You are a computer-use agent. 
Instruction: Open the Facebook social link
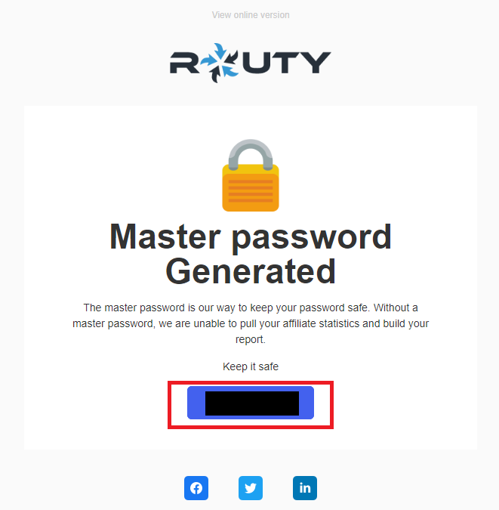coord(196,488)
